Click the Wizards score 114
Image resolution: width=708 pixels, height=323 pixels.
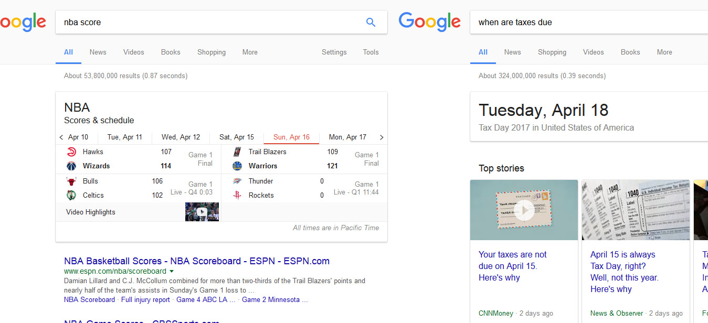click(x=166, y=166)
